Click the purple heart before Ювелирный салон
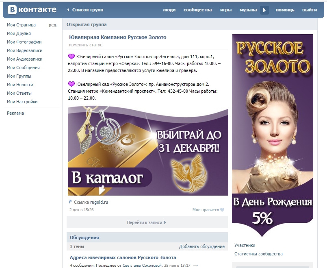 [x=71, y=57]
